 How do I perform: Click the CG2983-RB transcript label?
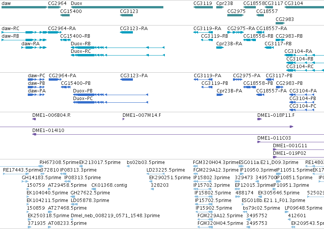(289, 36)
